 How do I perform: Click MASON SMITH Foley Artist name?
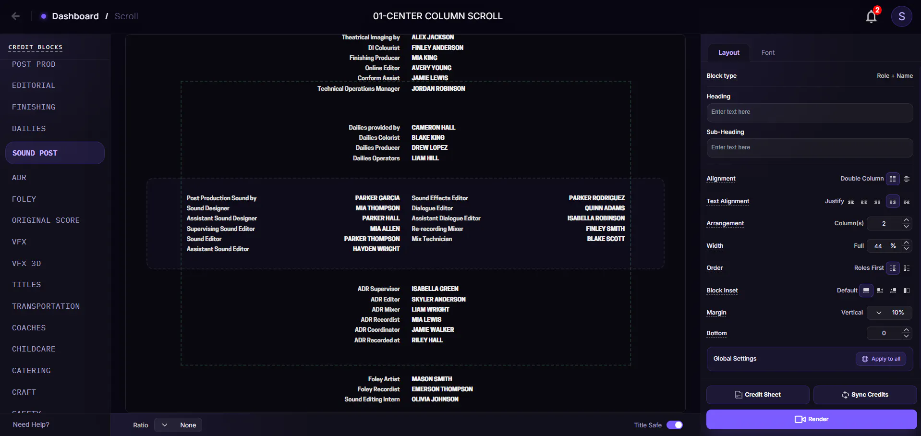pyautogui.click(x=432, y=379)
